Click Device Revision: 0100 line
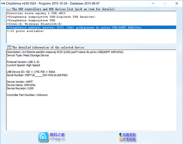The height and width of the screenshot is (144, 183). pos(20,88)
